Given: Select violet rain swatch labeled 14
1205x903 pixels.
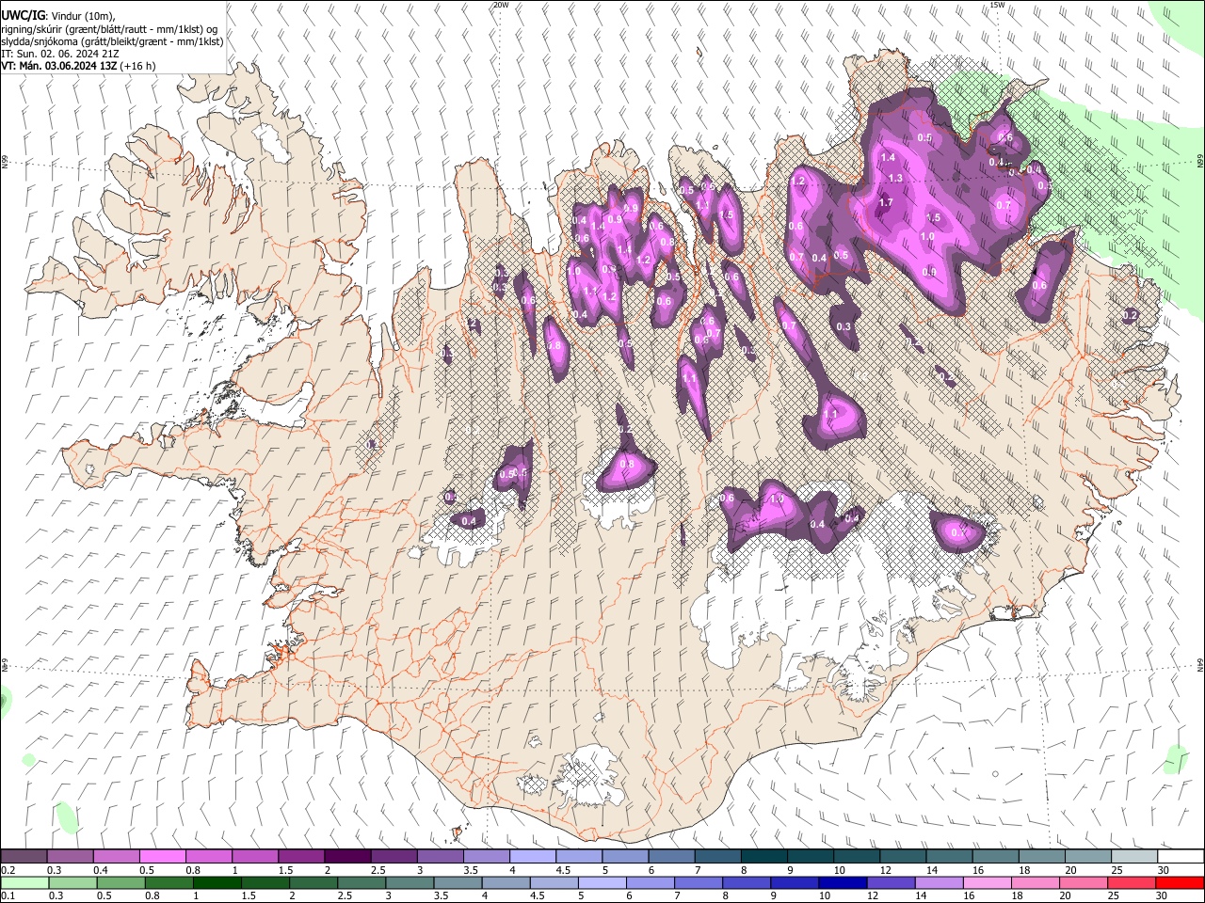Looking at the screenshot, I should pos(940,882).
